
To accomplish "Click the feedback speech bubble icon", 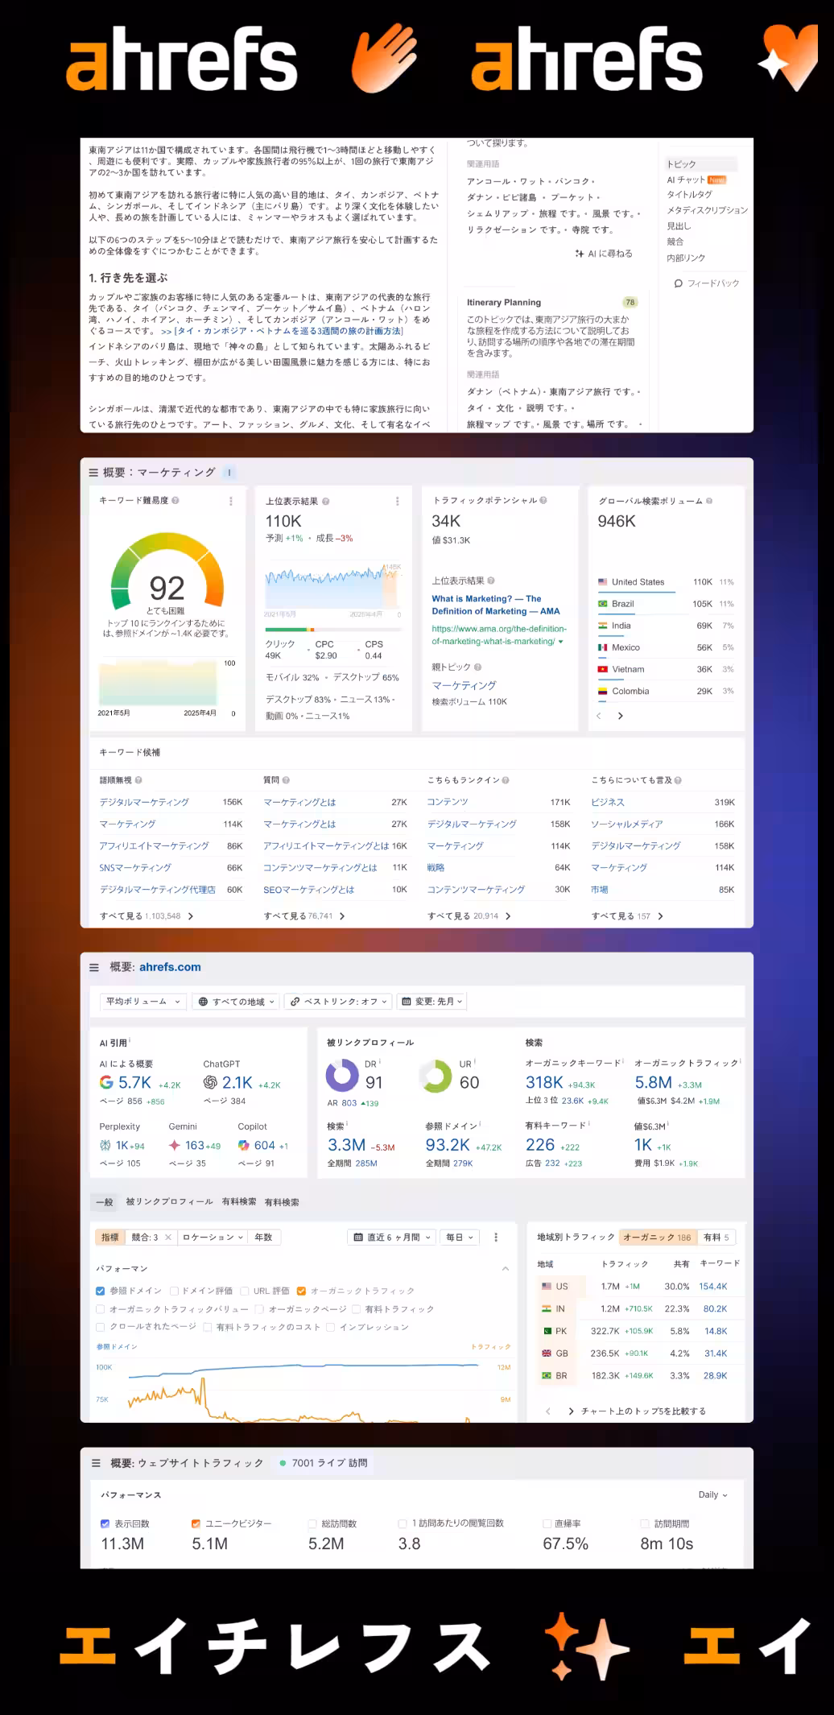I will click(x=678, y=283).
